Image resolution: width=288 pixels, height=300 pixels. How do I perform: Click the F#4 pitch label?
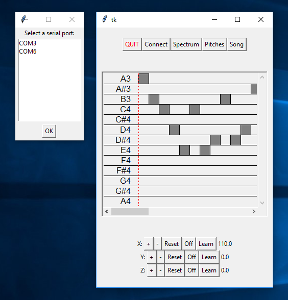coord(124,170)
